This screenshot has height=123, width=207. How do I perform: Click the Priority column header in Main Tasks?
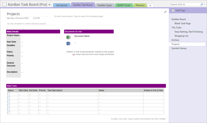click(x=42, y=90)
